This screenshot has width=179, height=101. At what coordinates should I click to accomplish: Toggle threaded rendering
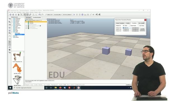(91, 15)
